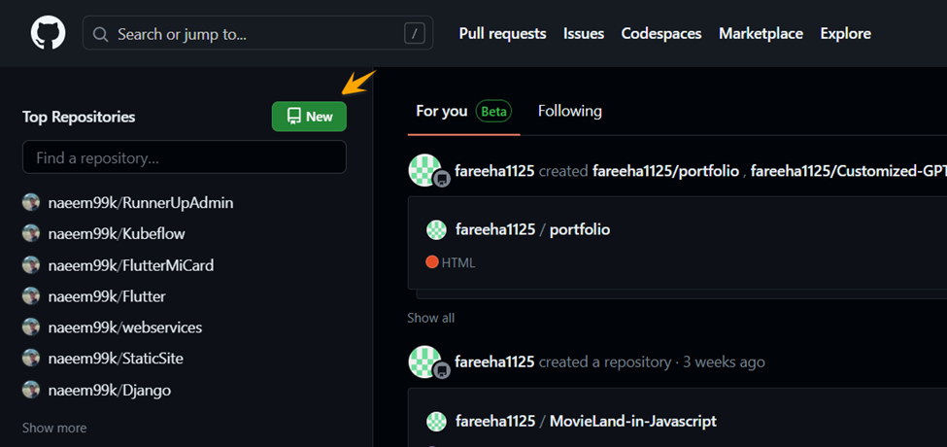
Task: Click the slash shortcut icon in search
Action: click(415, 34)
